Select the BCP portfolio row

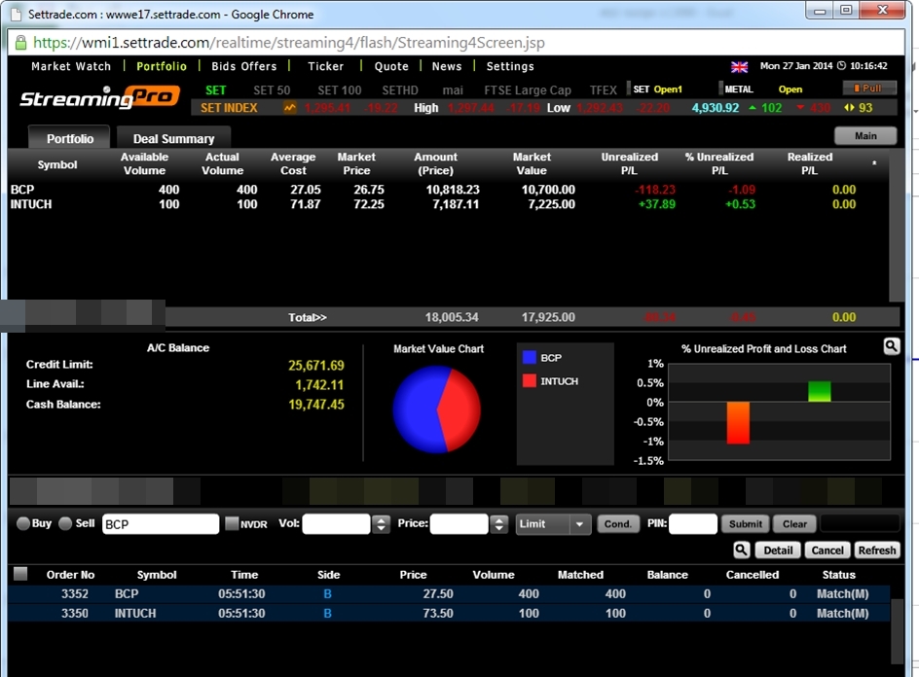coord(449,189)
